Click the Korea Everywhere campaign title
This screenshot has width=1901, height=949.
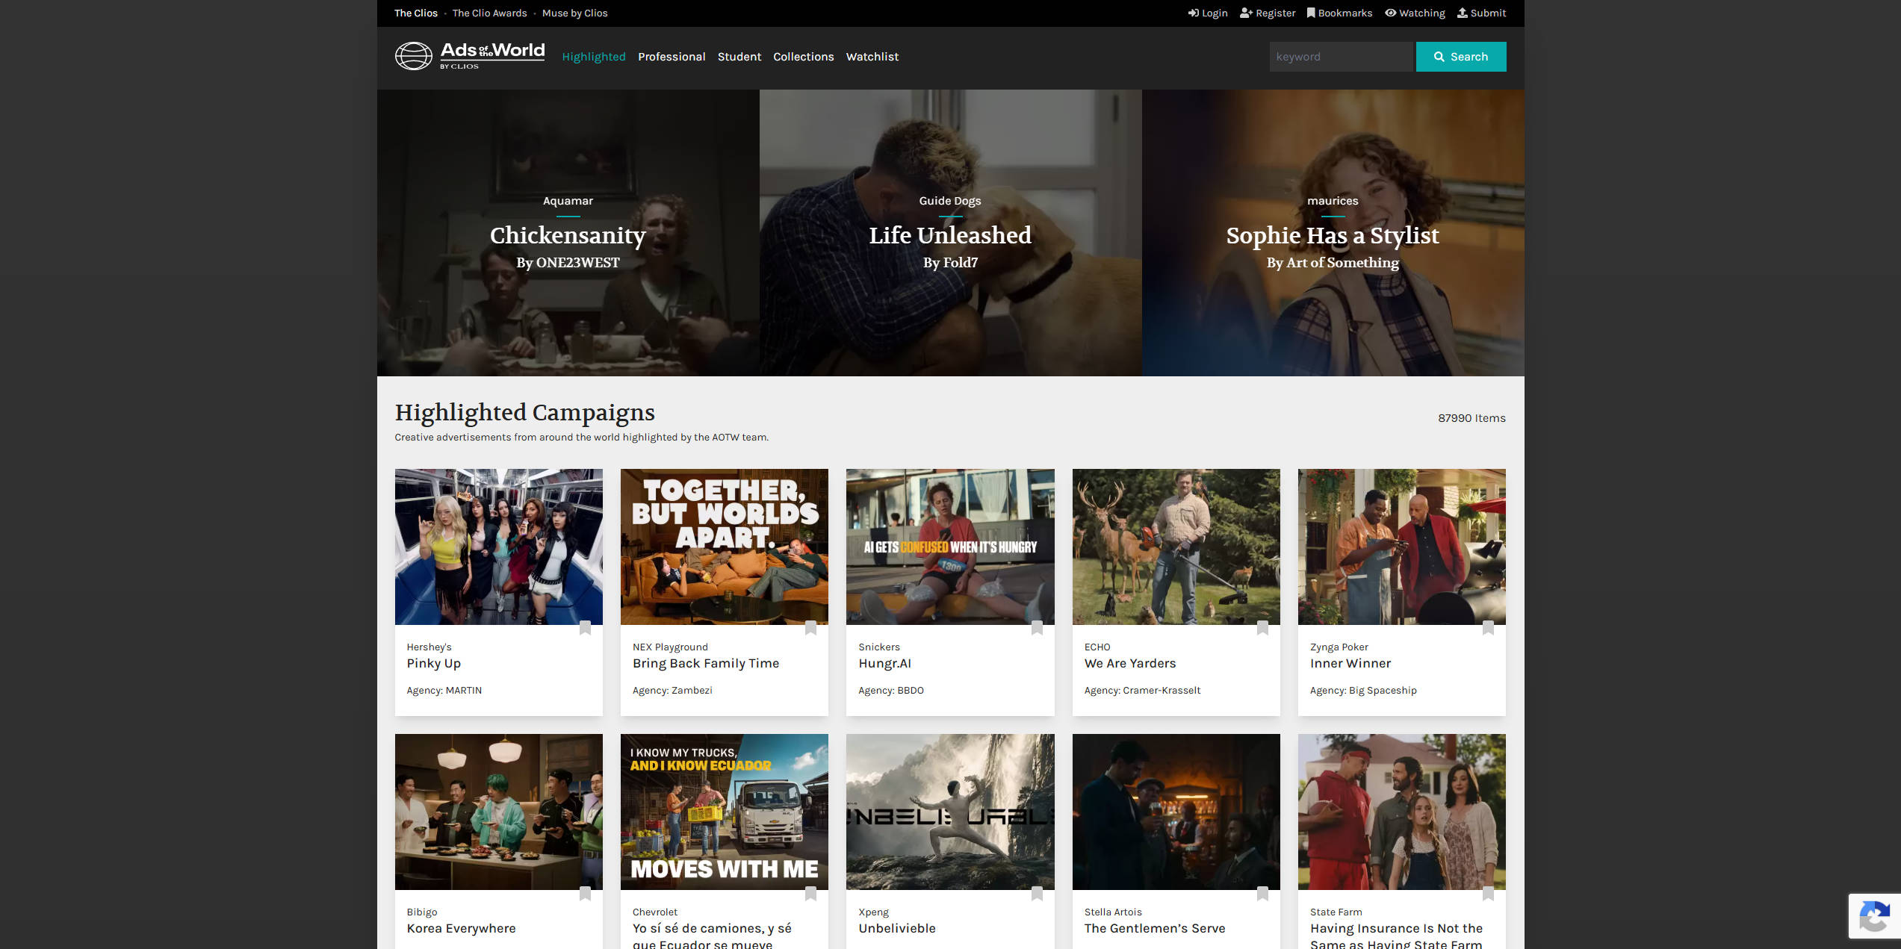click(x=461, y=928)
